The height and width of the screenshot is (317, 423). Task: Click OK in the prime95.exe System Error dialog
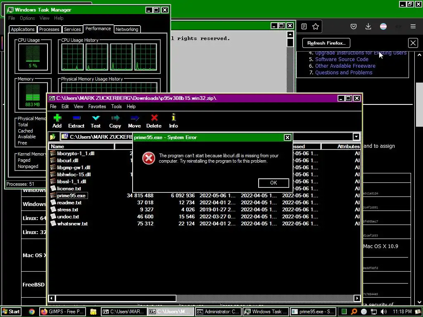273,183
